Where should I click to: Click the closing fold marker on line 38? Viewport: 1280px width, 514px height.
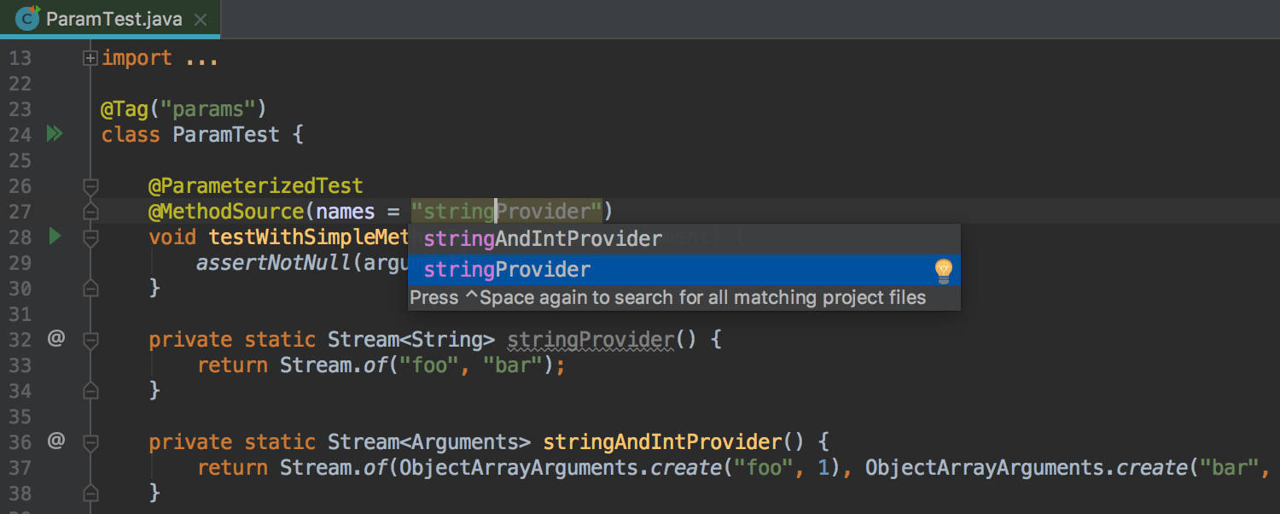(90, 494)
